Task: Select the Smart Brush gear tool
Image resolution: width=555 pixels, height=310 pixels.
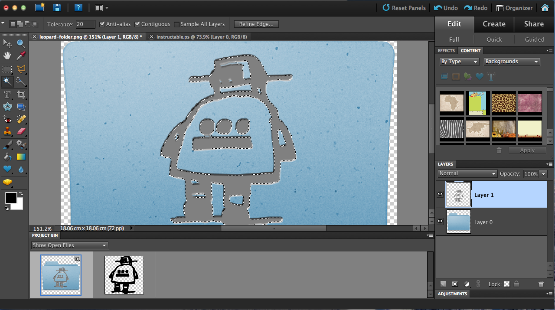Action: click(21, 144)
